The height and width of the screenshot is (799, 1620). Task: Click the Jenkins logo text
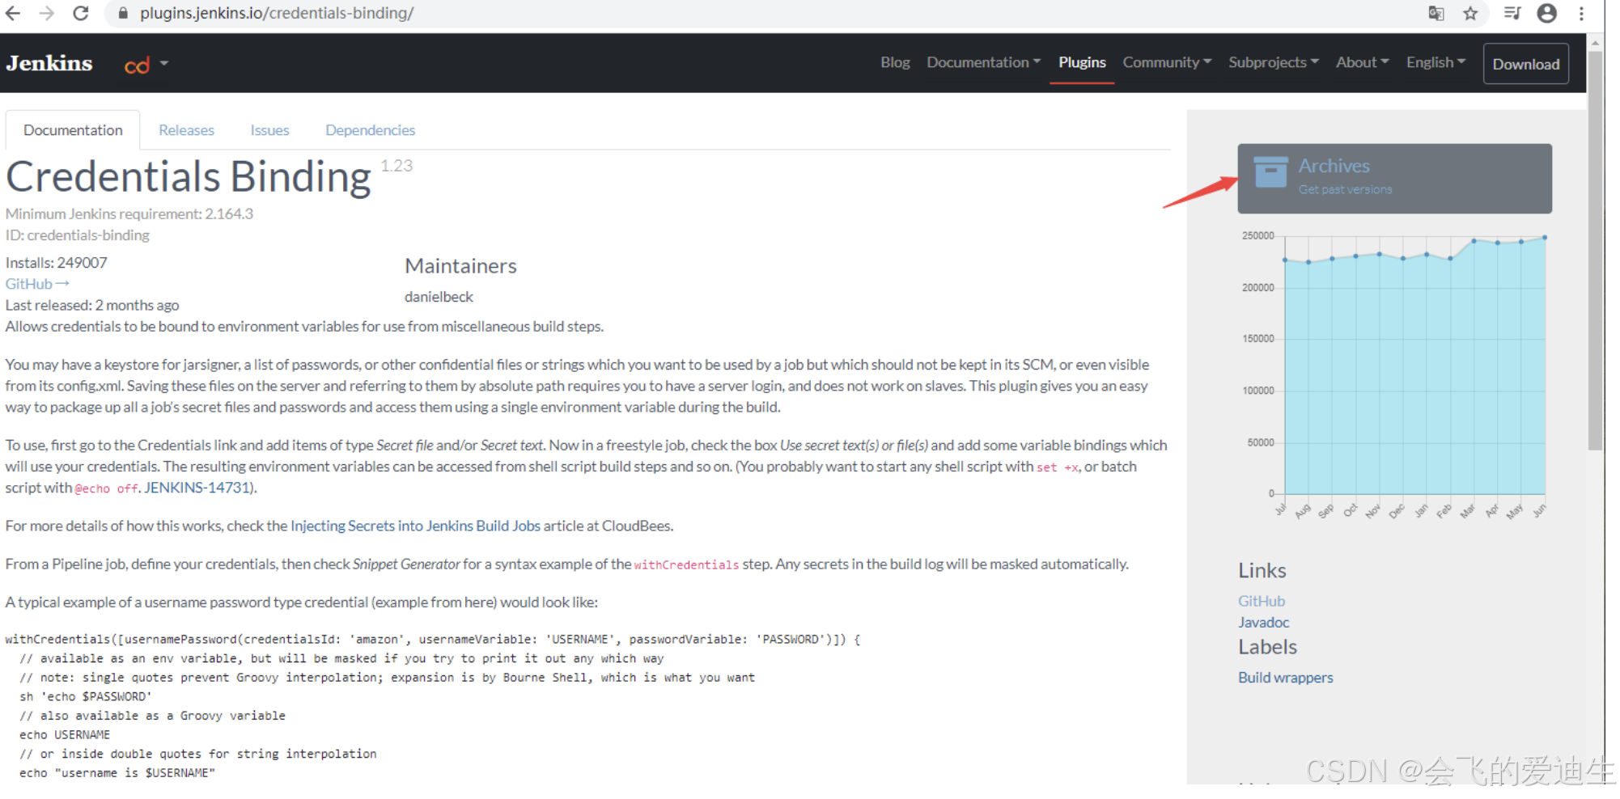pyautogui.click(x=49, y=63)
